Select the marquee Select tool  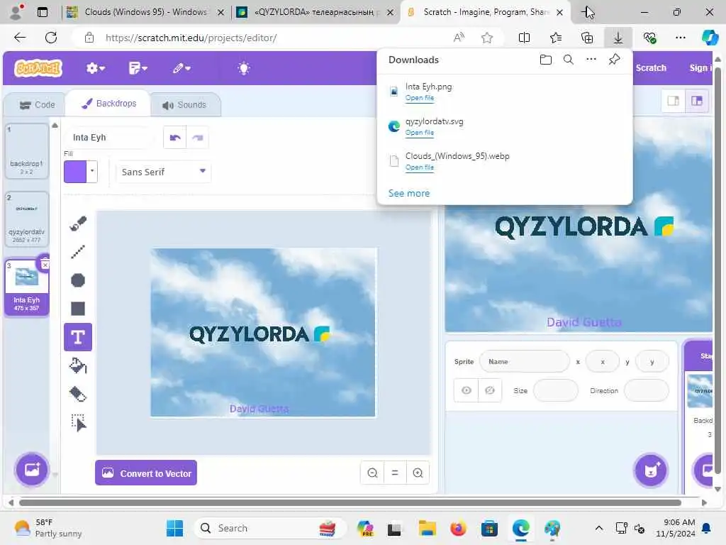point(78,423)
